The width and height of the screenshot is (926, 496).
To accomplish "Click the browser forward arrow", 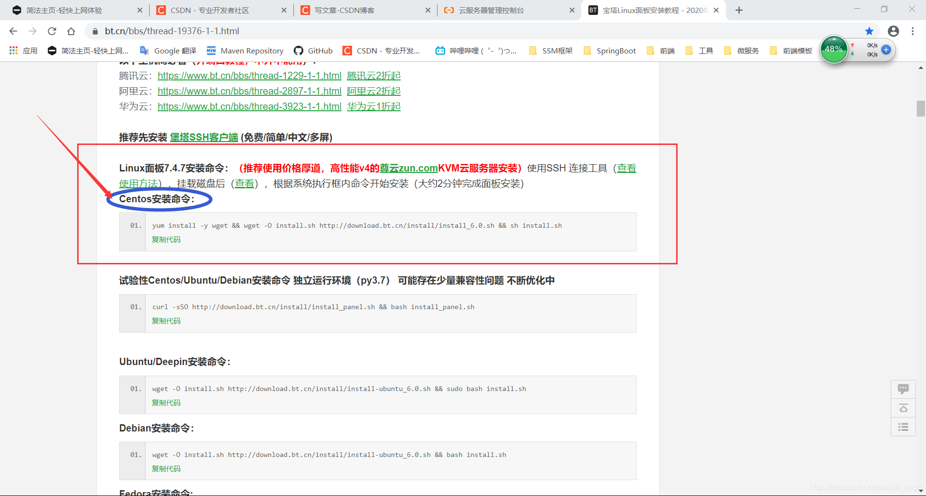I will [x=32, y=31].
